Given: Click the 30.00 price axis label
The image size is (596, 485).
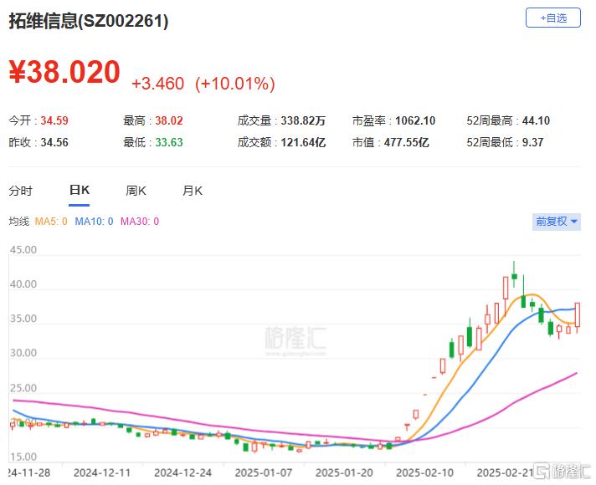Looking at the screenshot, I should click(23, 353).
